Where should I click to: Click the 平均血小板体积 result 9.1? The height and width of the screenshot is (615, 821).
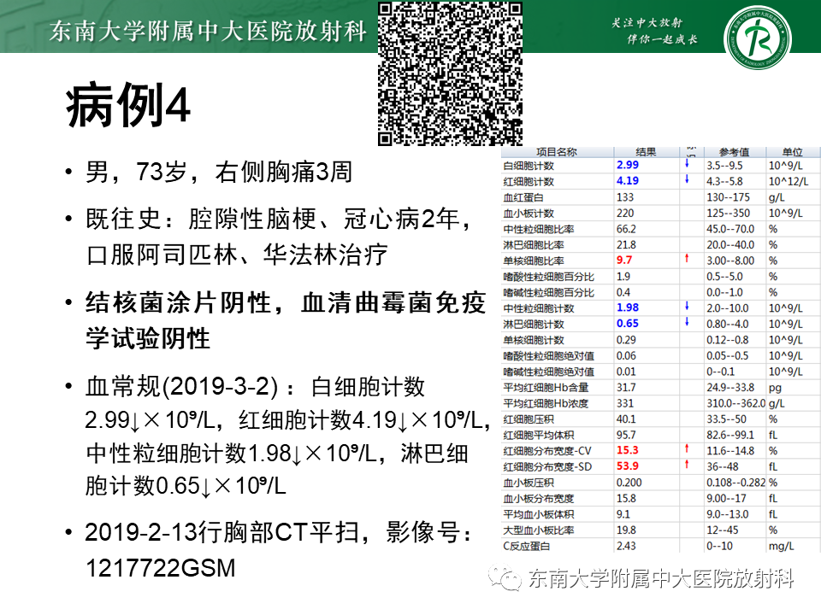point(623,514)
